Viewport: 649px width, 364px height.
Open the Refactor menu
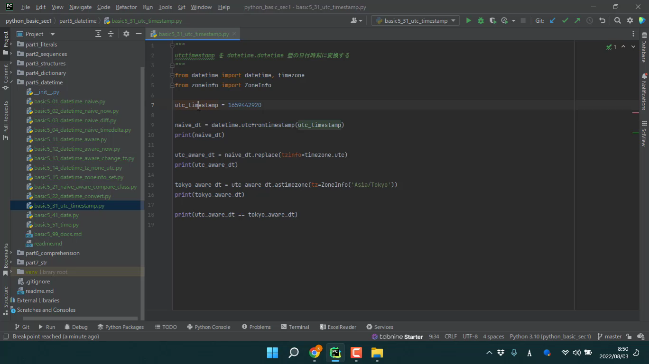pyautogui.click(x=126, y=7)
